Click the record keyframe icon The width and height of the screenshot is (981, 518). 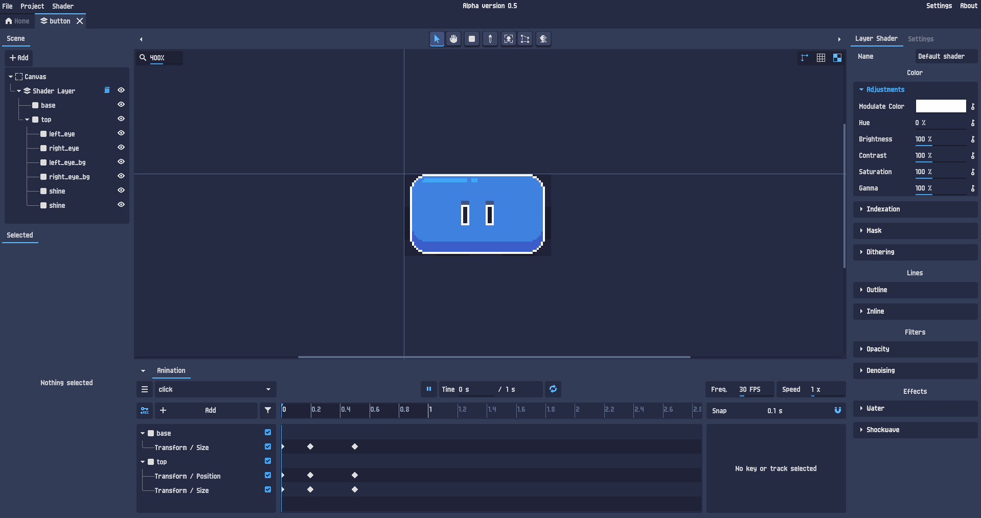click(145, 410)
